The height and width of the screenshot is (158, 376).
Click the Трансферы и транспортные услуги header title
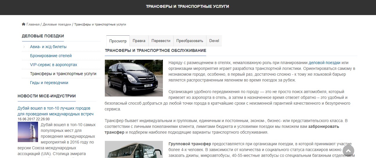(188, 6)
